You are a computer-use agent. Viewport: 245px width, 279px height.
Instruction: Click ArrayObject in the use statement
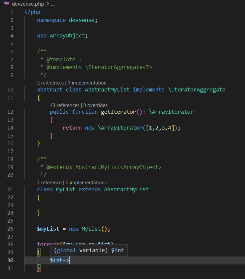67,35
